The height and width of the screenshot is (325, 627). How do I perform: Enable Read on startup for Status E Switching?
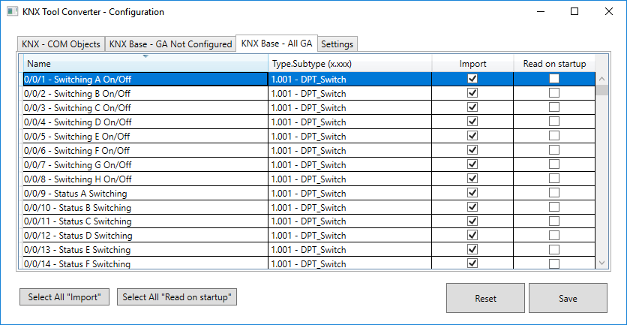553,249
